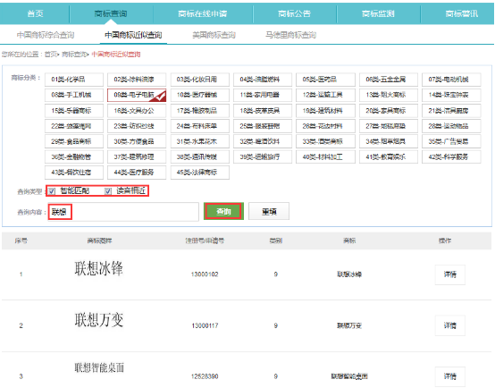The height and width of the screenshot is (388, 495).
Task: Open the 商标公告 menu item
Action: (295, 13)
